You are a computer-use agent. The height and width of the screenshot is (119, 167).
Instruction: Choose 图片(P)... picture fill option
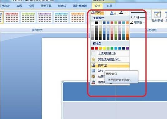(x=110, y=65)
